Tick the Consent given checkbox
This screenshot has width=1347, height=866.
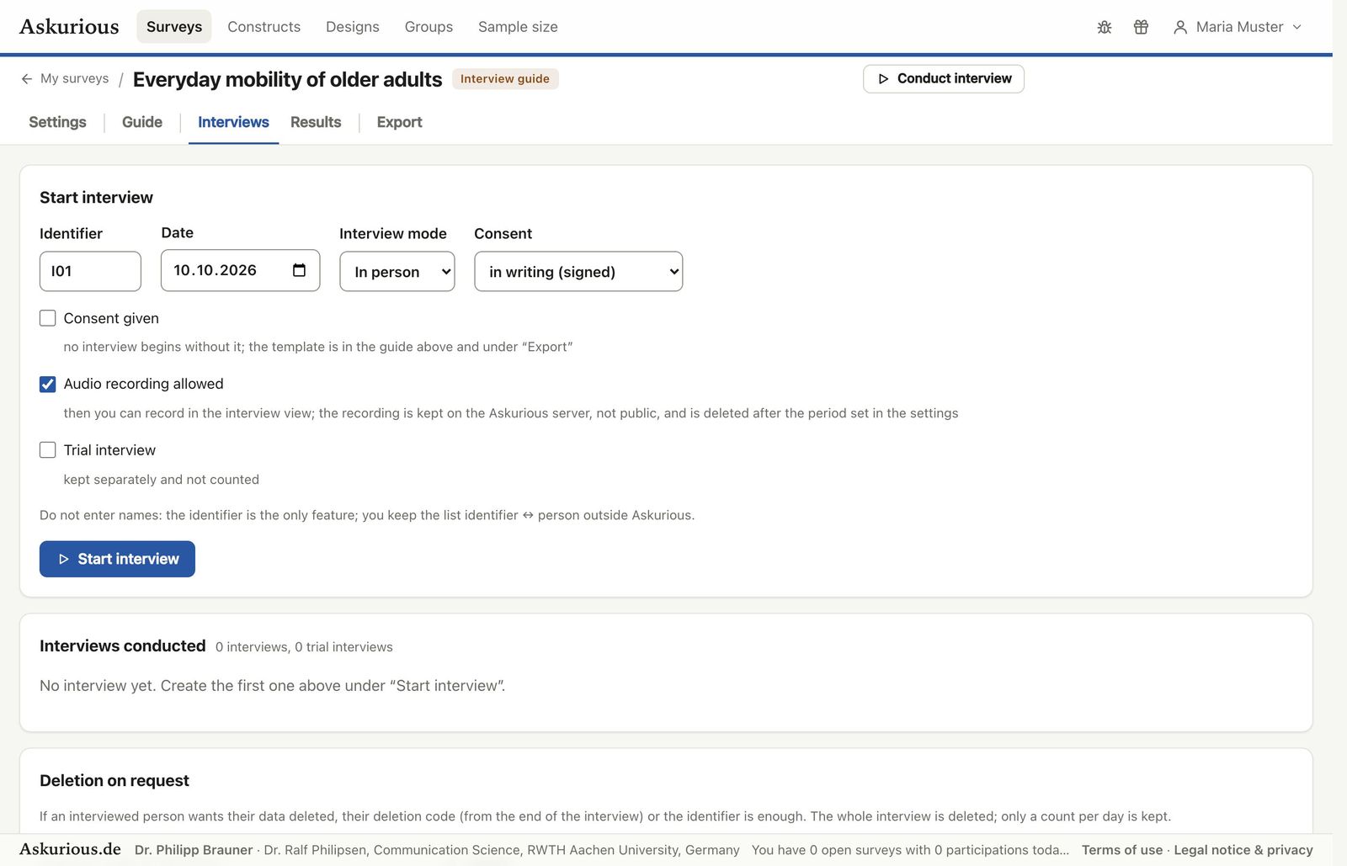48,318
